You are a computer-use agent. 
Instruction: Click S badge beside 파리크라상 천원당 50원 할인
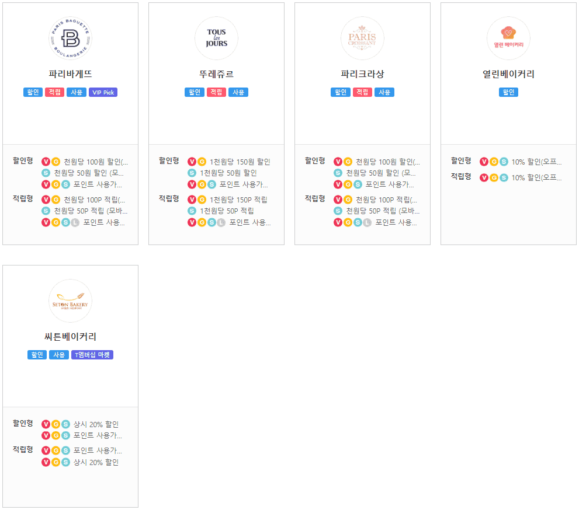coord(338,173)
